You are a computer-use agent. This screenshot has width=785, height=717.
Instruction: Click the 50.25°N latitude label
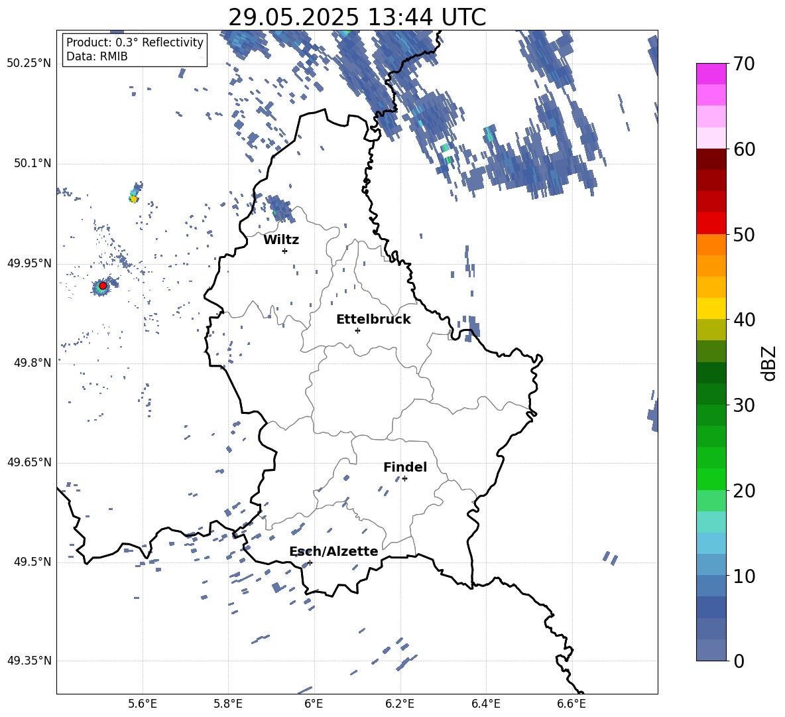tap(29, 64)
